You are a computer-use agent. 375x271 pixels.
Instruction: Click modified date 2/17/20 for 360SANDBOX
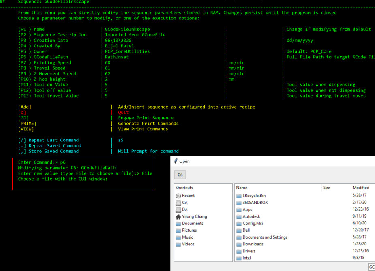pyautogui.click(x=360, y=202)
